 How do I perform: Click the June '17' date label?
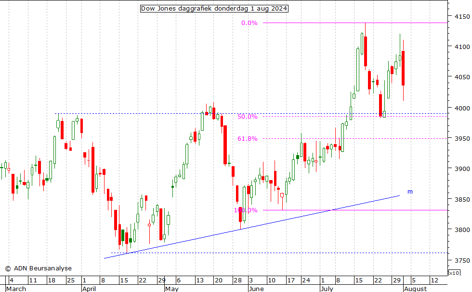[x=291, y=280]
